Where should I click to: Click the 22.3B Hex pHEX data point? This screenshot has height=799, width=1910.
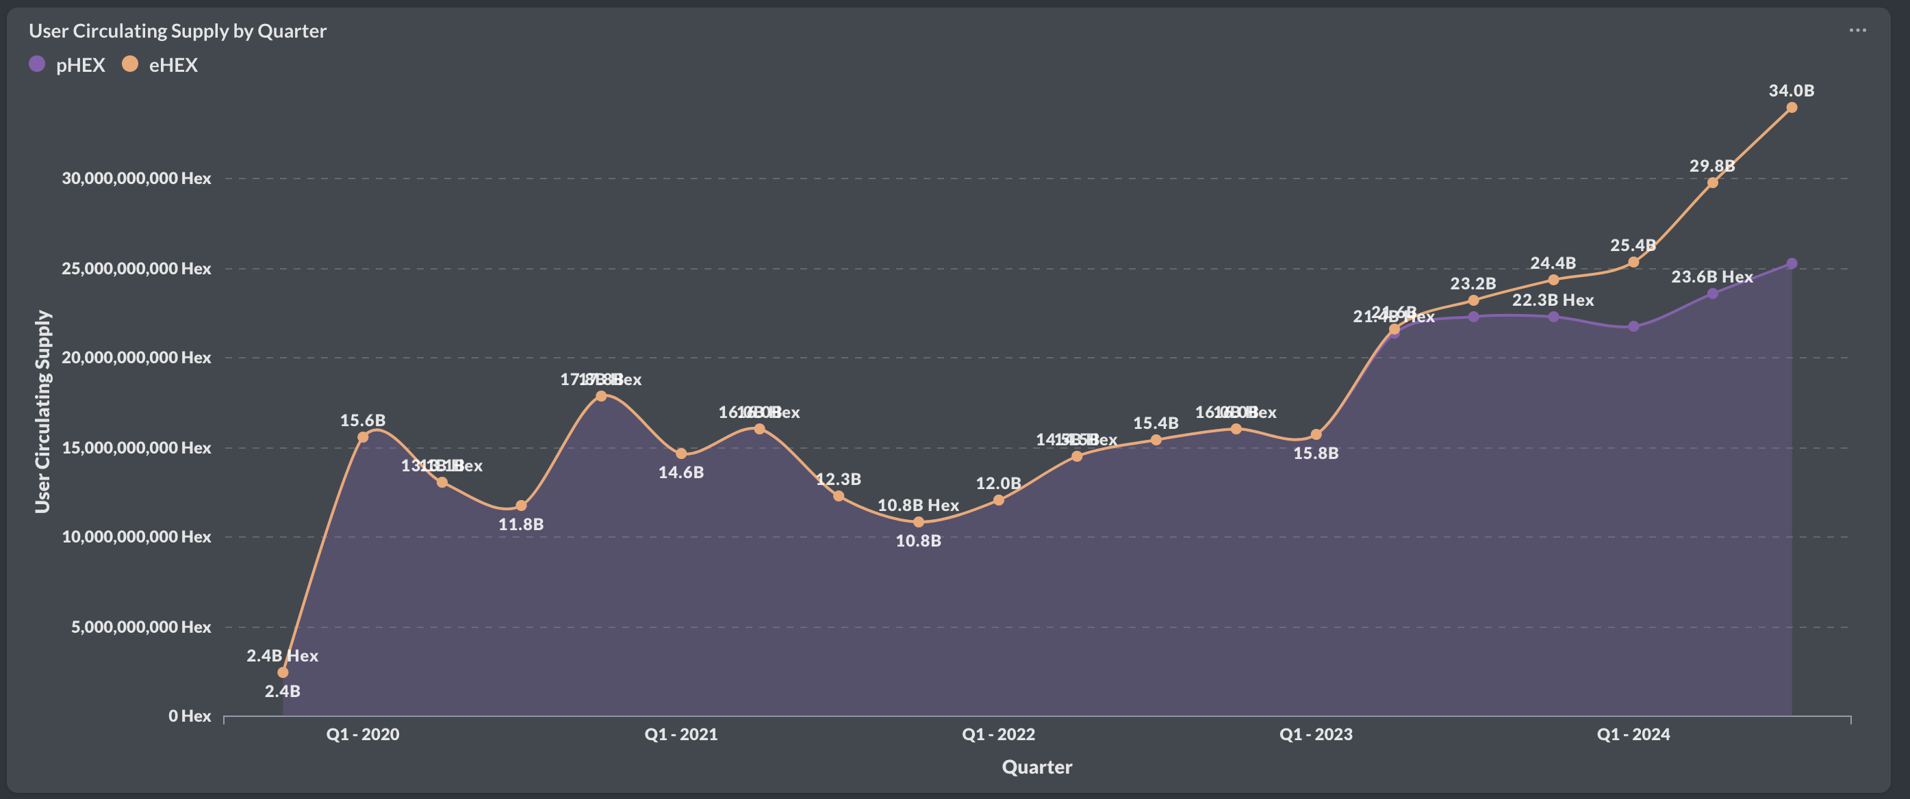pyautogui.click(x=1553, y=317)
